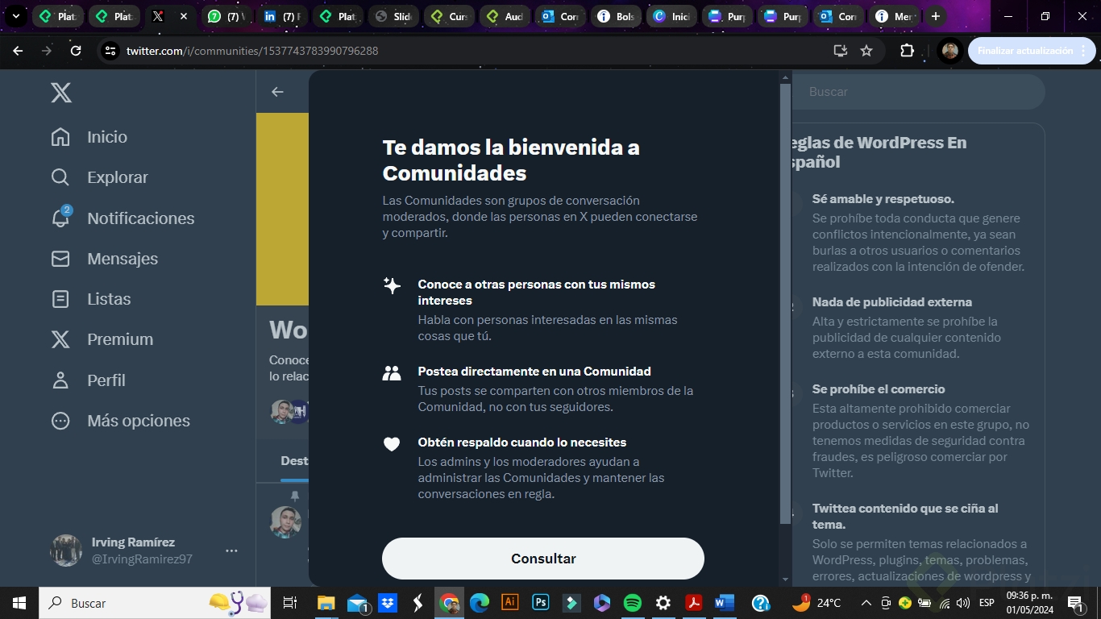Open Microsoft Word from the taskbar

tap(724, 603)
